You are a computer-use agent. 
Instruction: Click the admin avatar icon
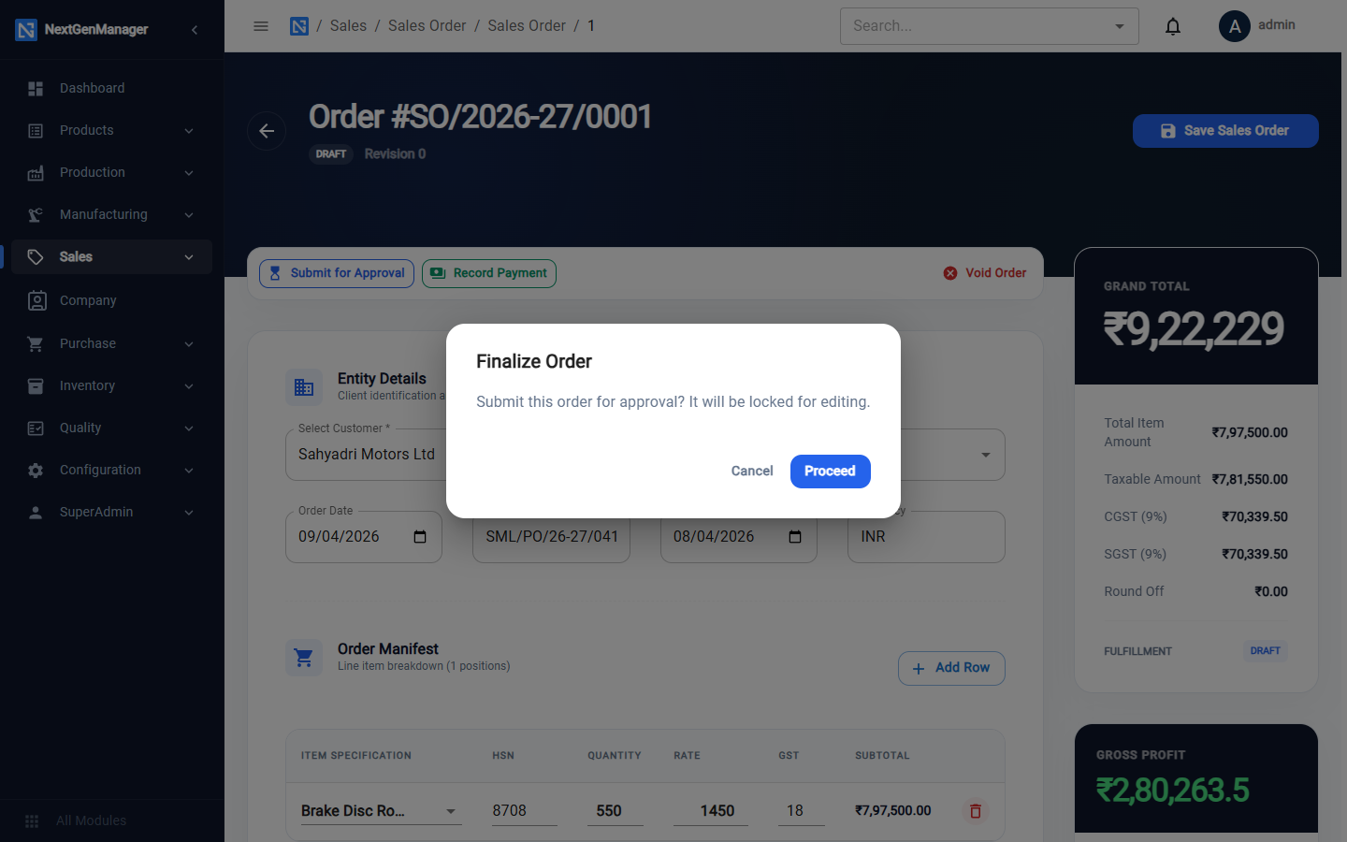[x=1235, y=26]
